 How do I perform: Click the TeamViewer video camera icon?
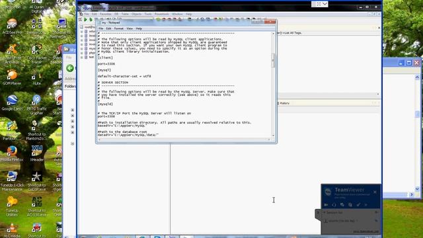coord(326,205)
